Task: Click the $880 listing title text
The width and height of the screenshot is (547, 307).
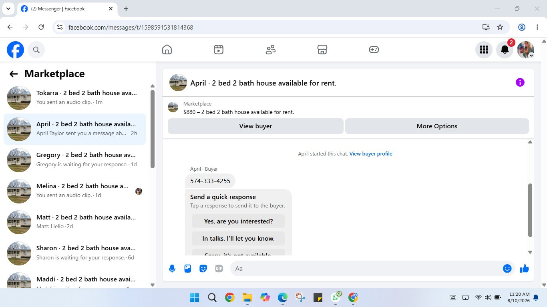Action: (239, 112)
